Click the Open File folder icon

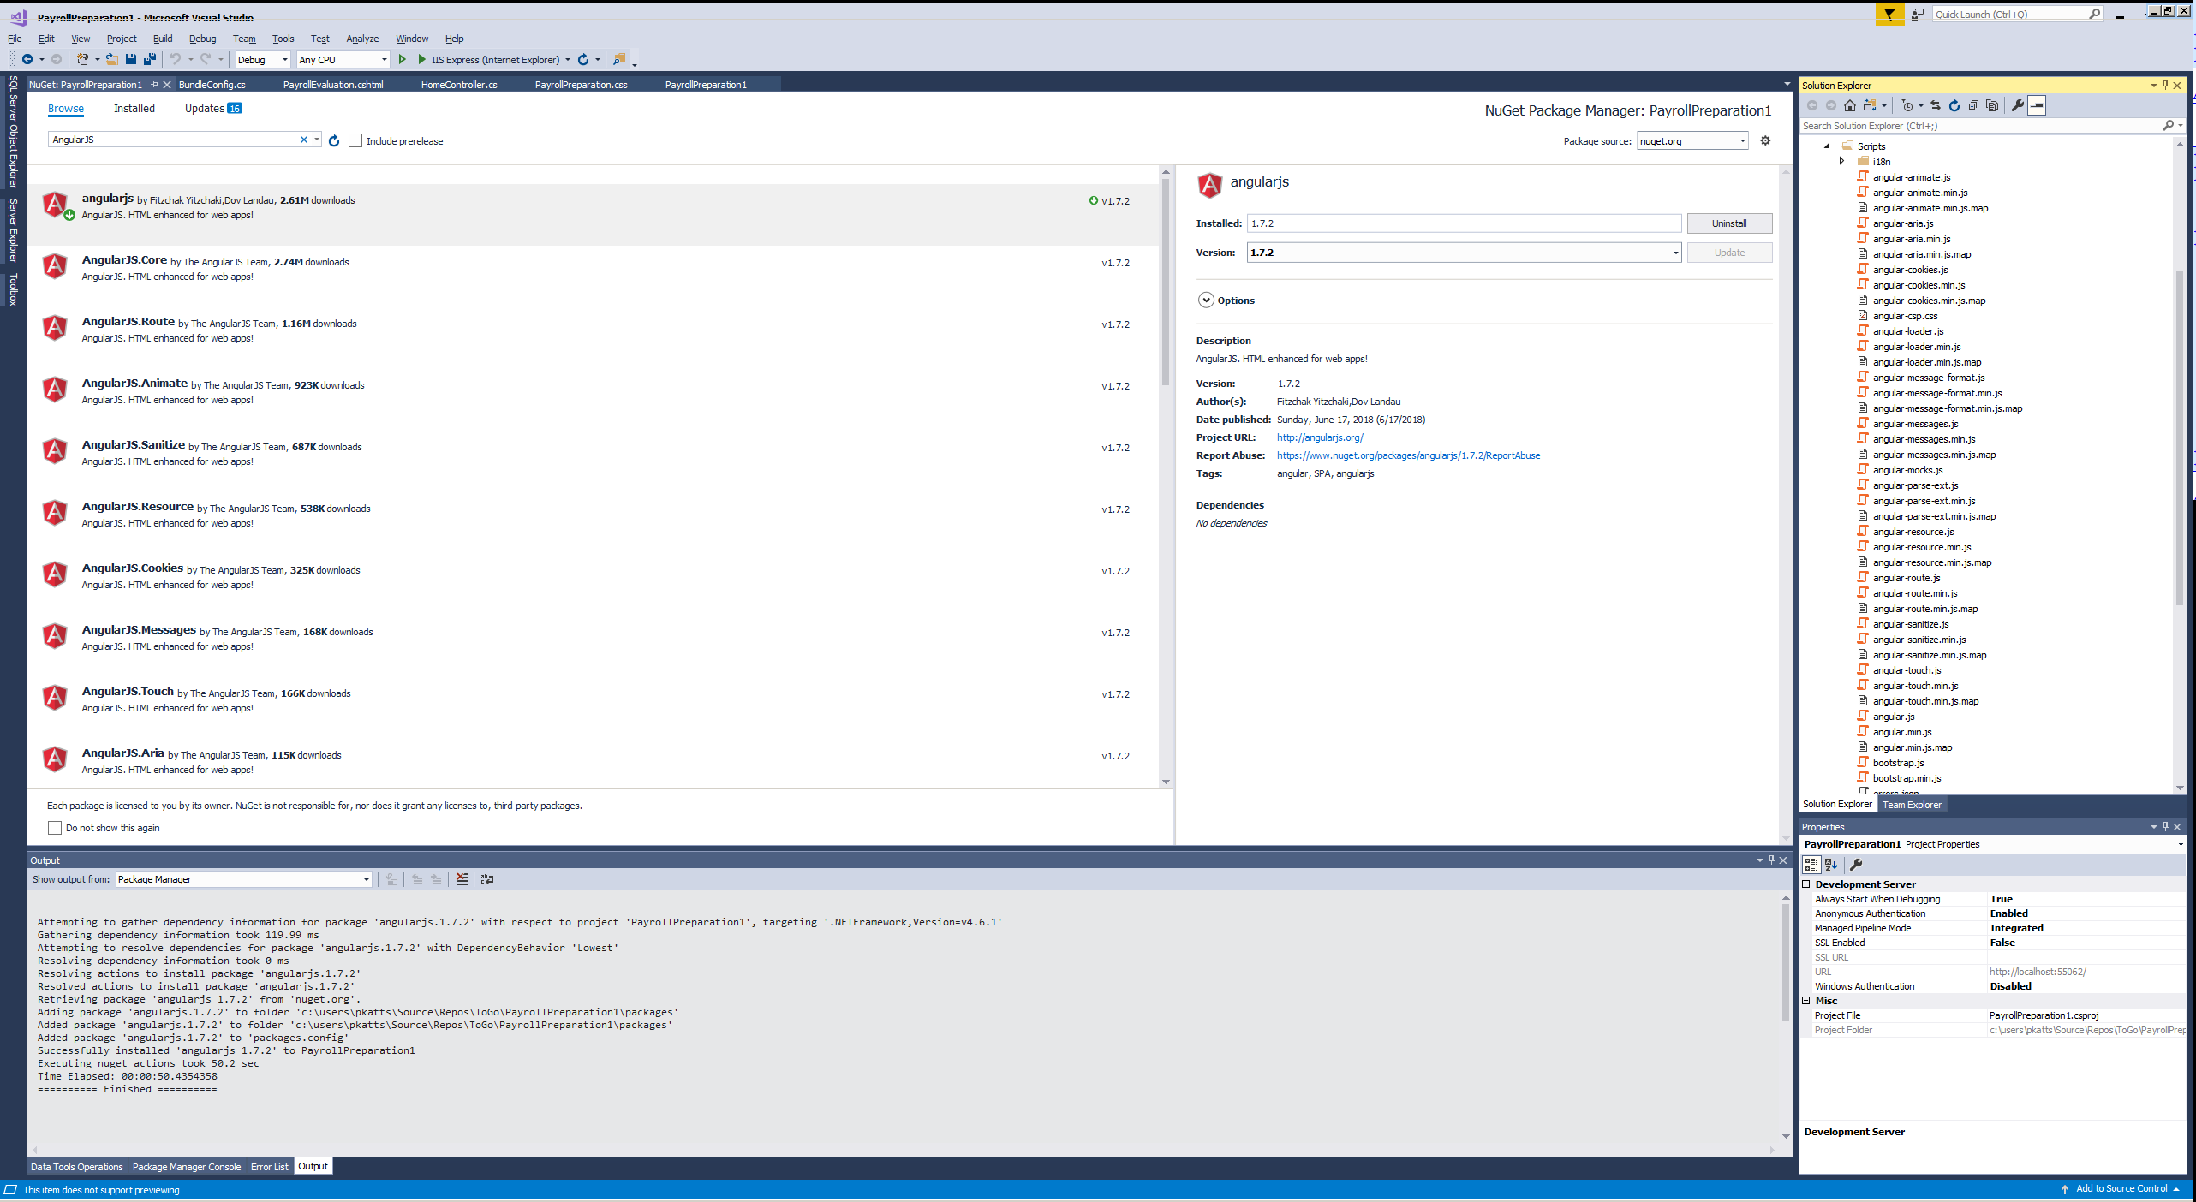coord(111,59)
